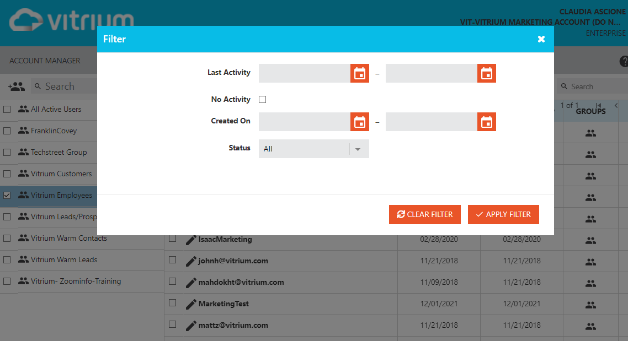This screenshot has width=628, height=341.
Task: Select Techstreet Group in group list
Action: point(59,152)
